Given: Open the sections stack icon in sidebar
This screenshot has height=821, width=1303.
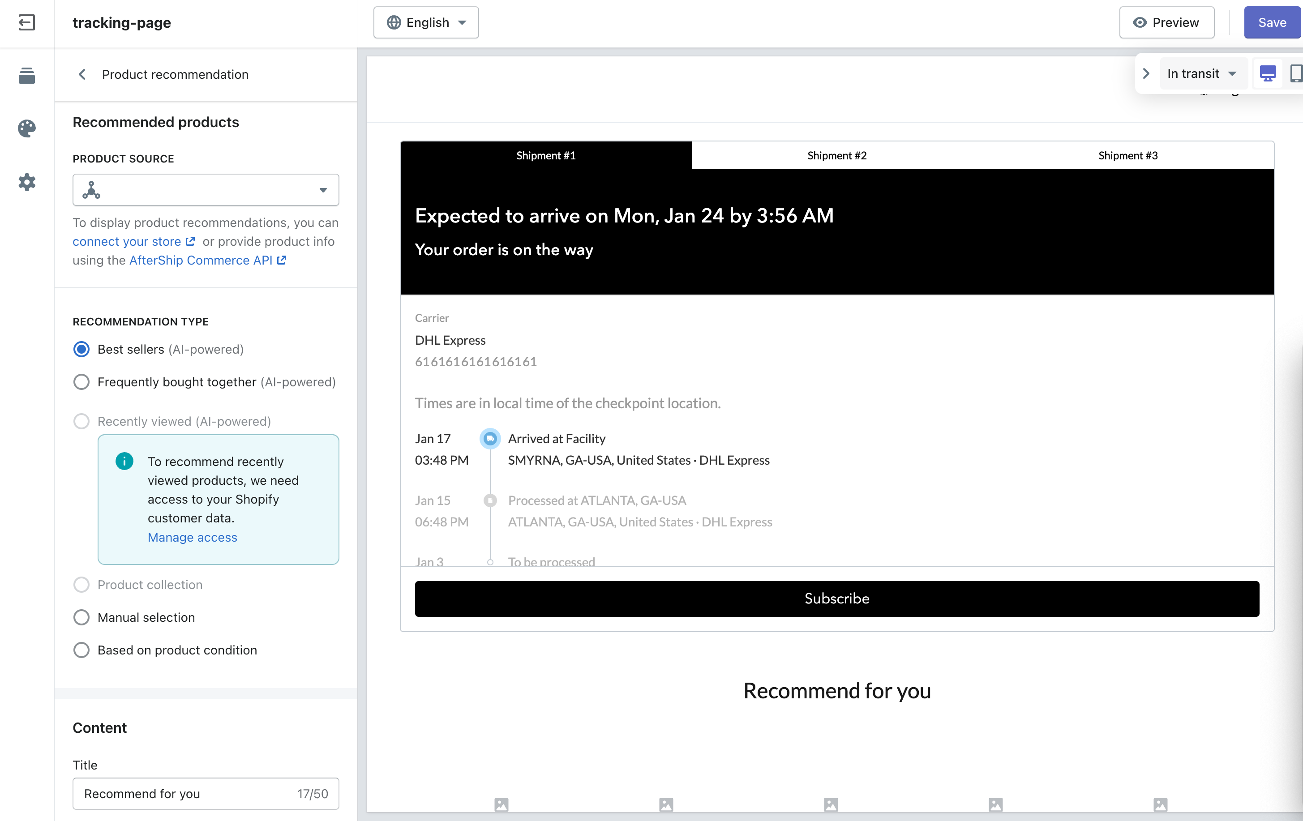Looking at the screenshot, I should 26,75.
